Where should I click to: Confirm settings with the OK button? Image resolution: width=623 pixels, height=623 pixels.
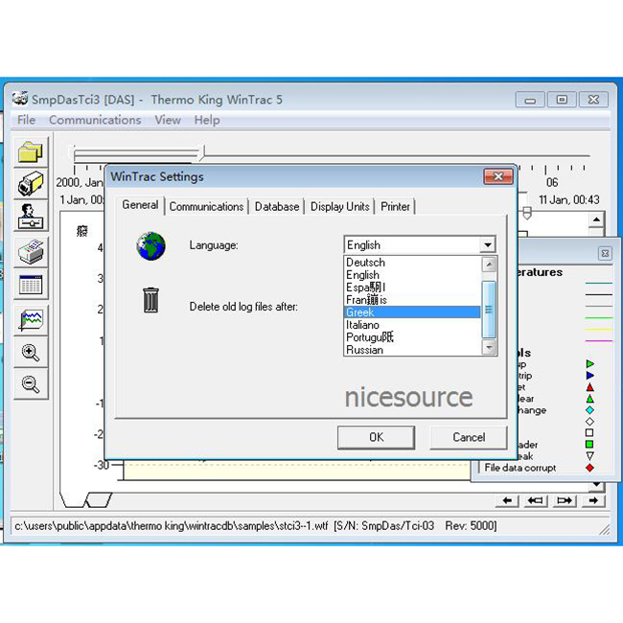377,437
